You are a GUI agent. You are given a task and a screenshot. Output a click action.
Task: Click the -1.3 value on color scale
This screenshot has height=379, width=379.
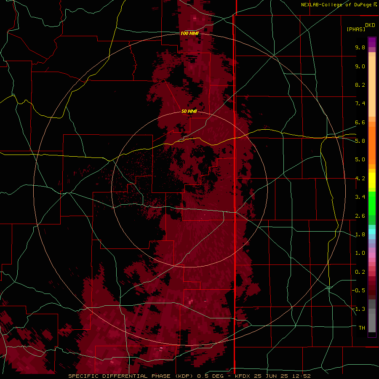click(358, 309)
